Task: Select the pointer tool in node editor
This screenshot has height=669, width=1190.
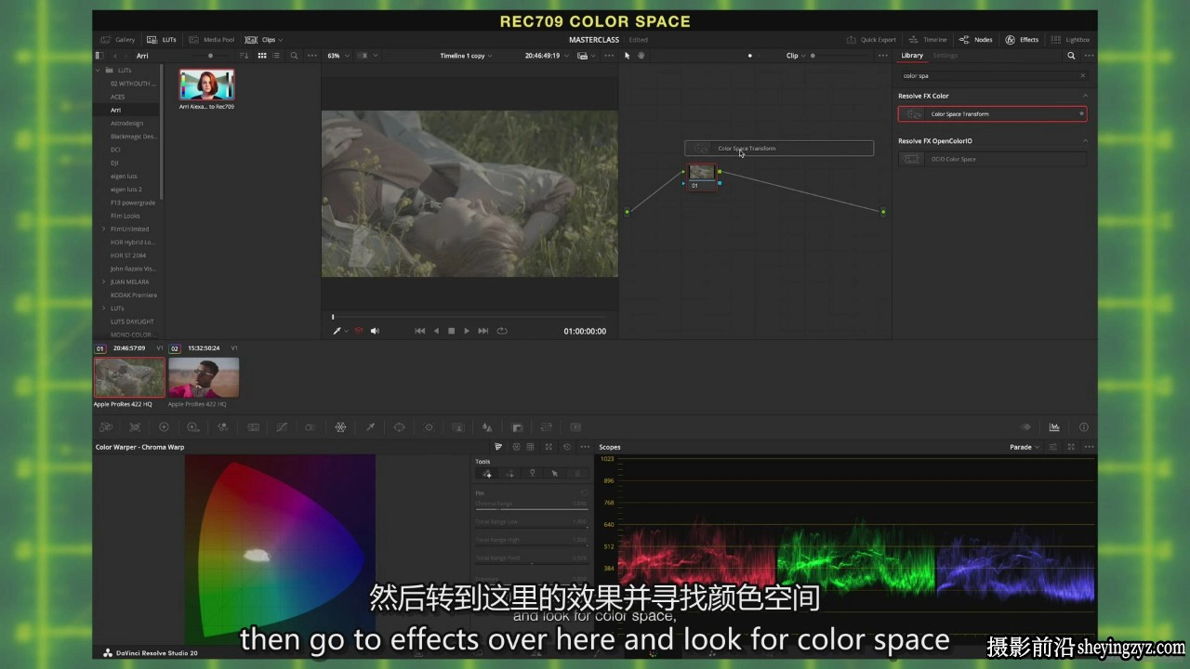Action: (x=627, y=56)
